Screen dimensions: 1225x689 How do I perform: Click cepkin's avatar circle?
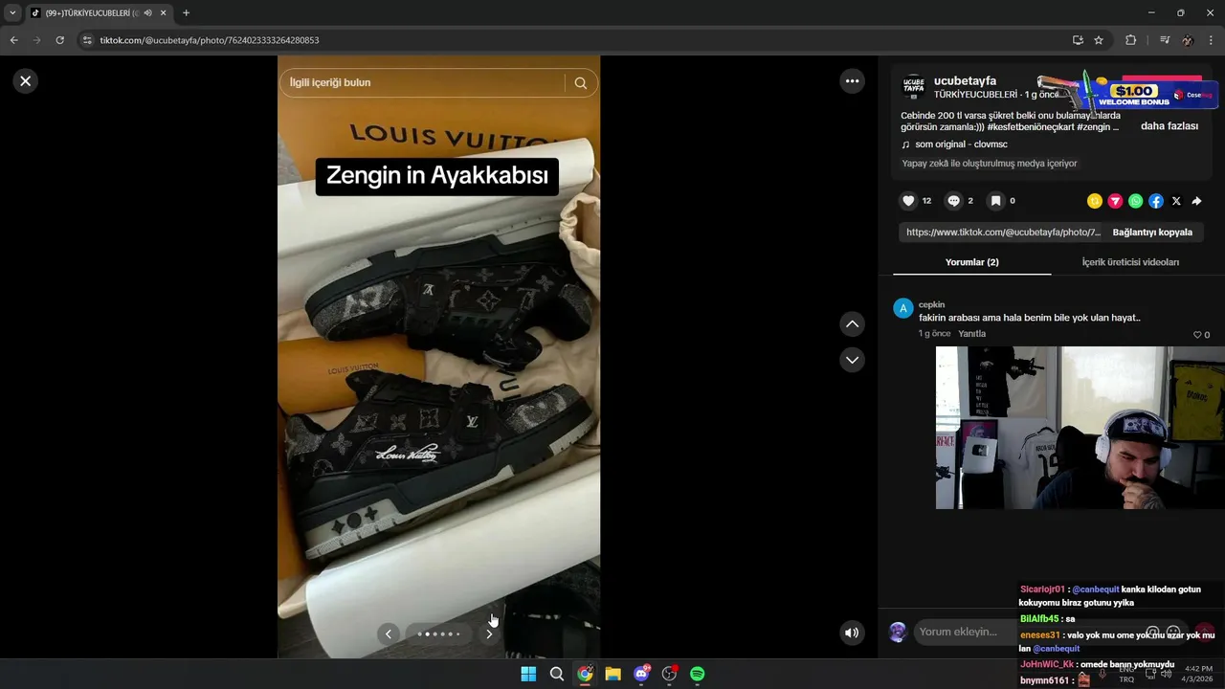click(x=902, y=308)
